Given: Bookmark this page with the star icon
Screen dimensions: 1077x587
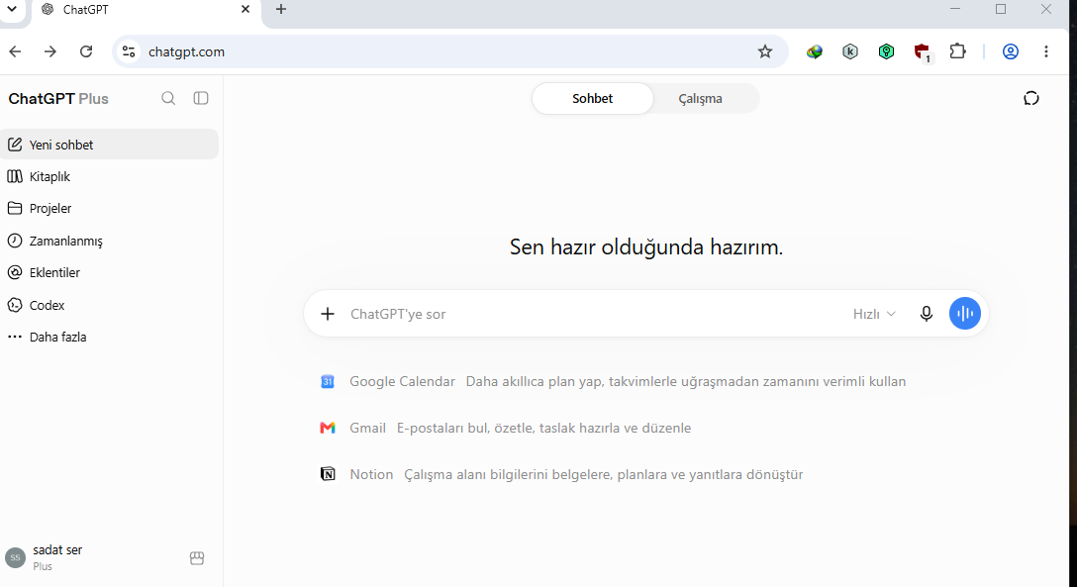Looking at the screenshot, I should (765, 51).
